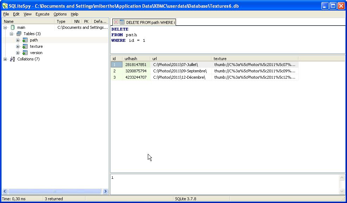
Task: Select the DELETE FROM path query tab
Action: (149, 22)
